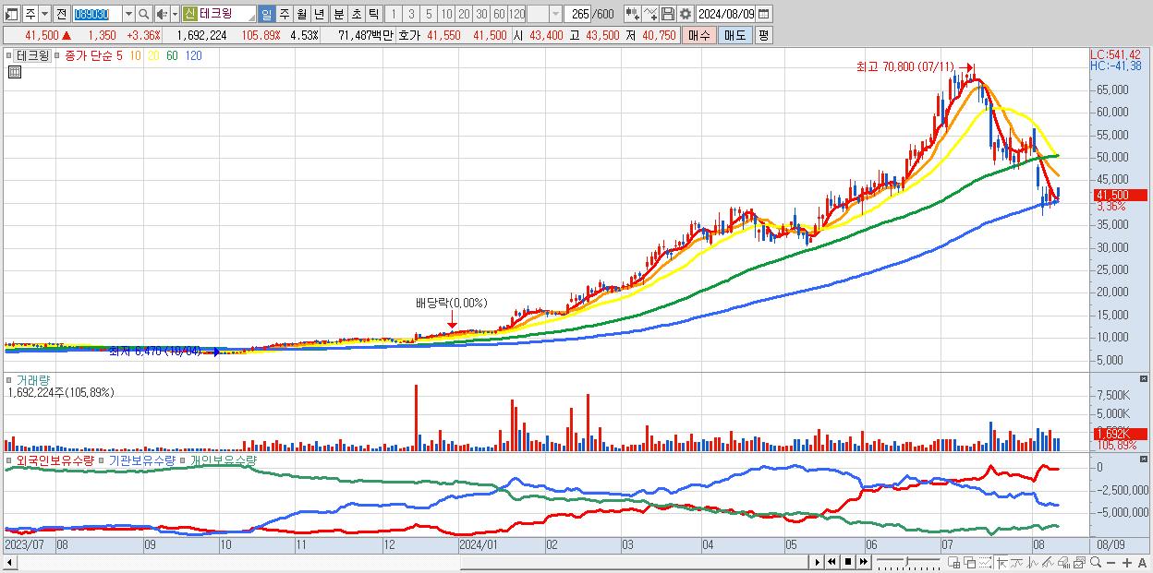Click the bar count field showing 265
The height and width of the screenshot is (573, 1153).
click(x=577, y=14)
